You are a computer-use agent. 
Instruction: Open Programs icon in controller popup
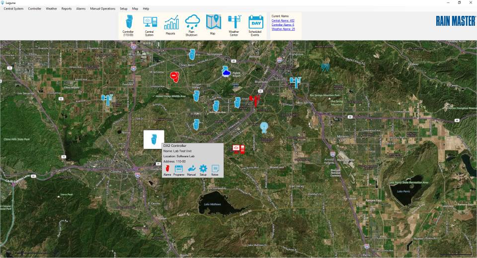click(x=178, y=169)
